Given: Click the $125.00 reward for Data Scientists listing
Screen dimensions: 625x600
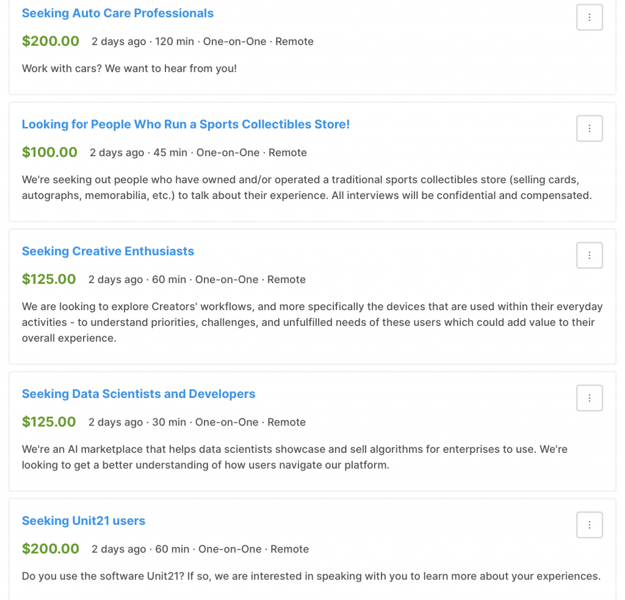Looking at the screenshot, I should 49,422.
